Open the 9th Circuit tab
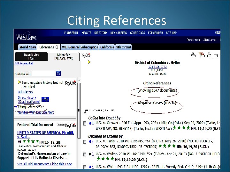 (x=124, y=47)
